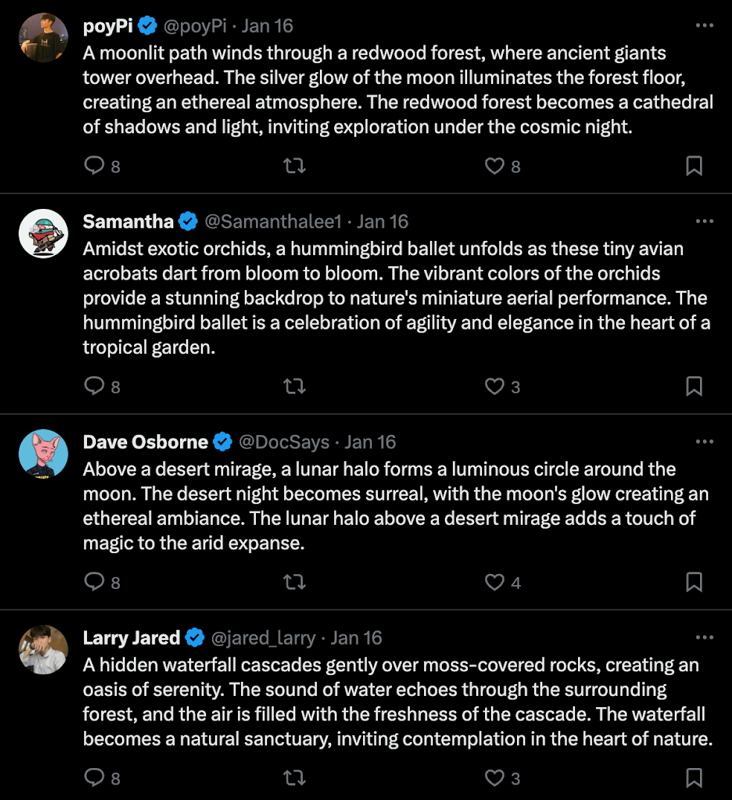Open replies on Larry Jared's tweet
This screenshot has height=800, width=732.
[x=94, y=778]
